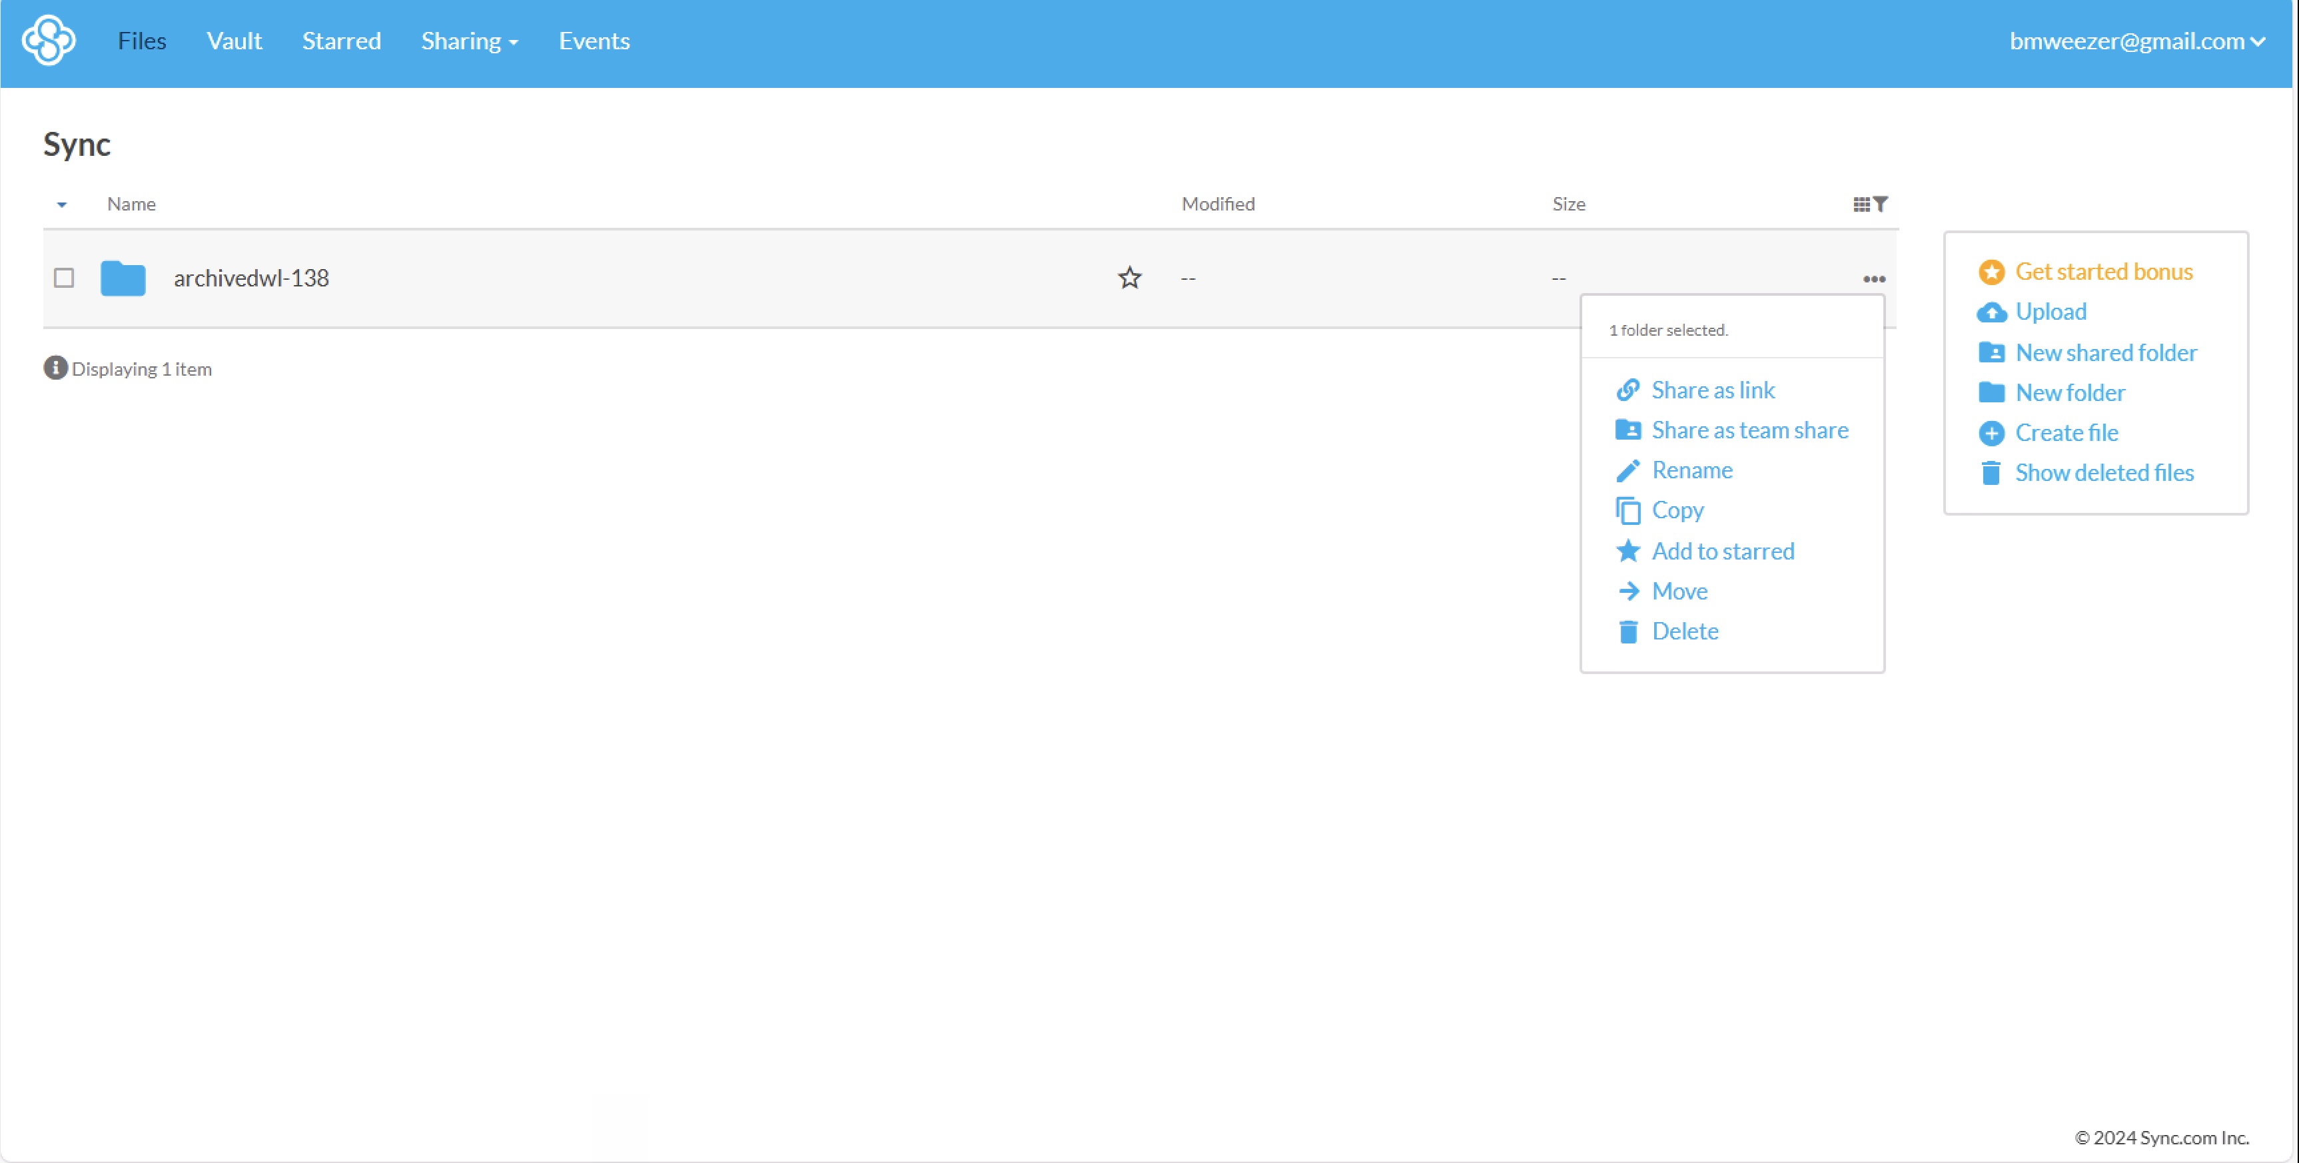Click the Create file plus icon
The height and width of the screenshot is (1163, 2299).
coord(1991,434)
